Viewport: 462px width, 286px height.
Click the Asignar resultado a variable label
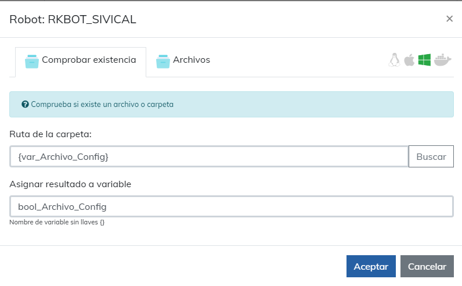[x=70, y=184]
